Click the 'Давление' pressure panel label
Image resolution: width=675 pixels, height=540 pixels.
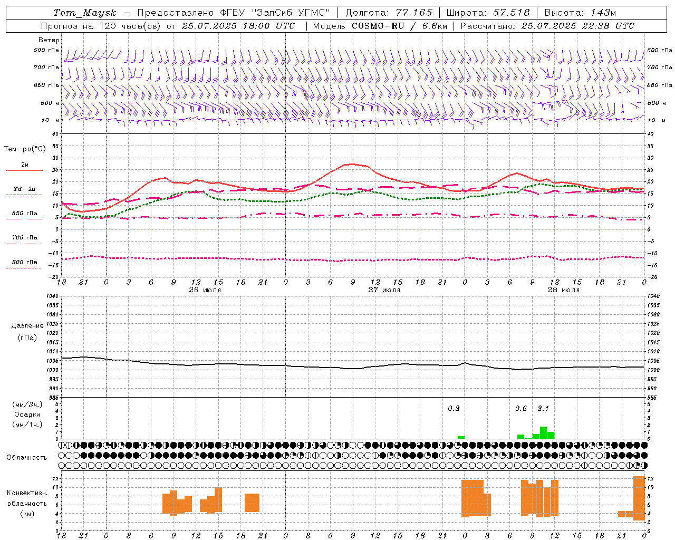tap(27, 326)
